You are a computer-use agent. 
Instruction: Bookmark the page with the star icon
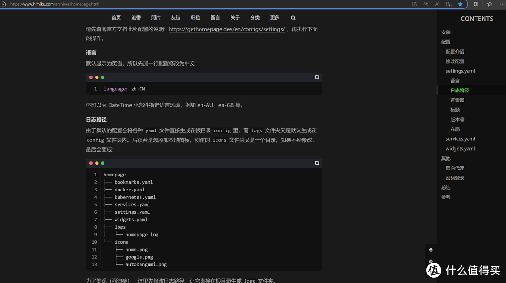click(x=461, y=4)
